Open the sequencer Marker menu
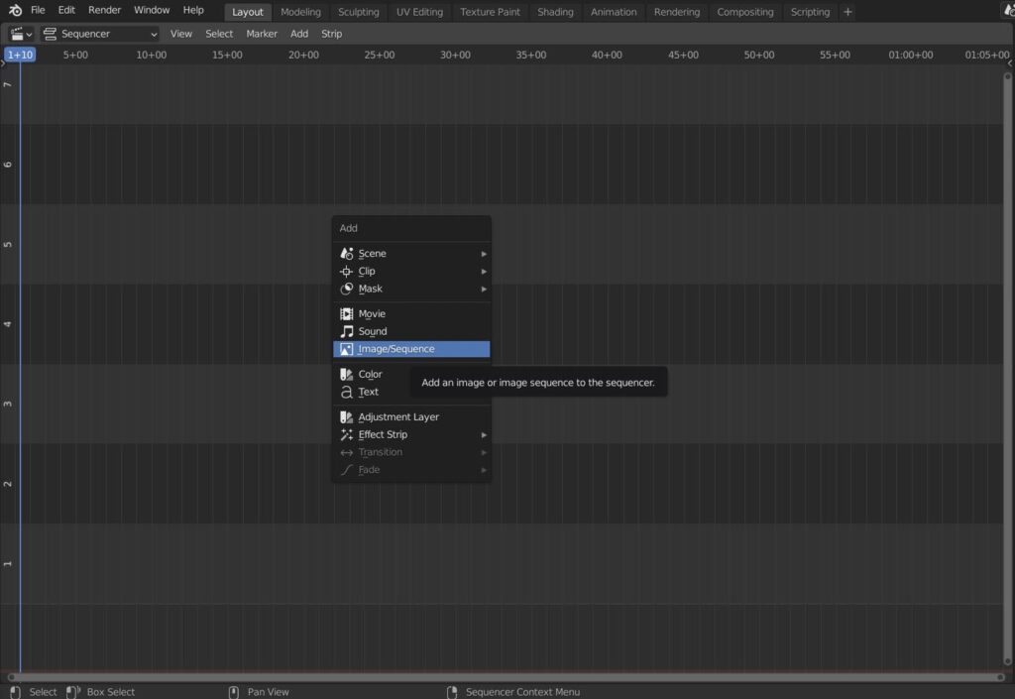 pos(262,34)
